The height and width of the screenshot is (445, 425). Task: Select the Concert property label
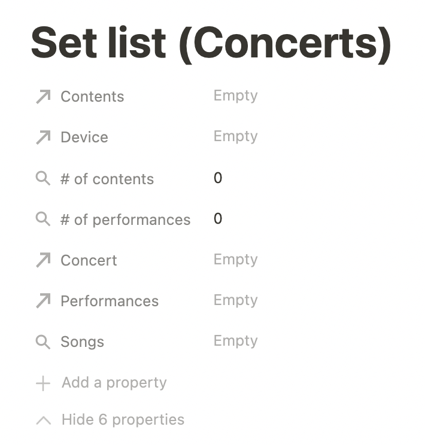tap(89, 260)
